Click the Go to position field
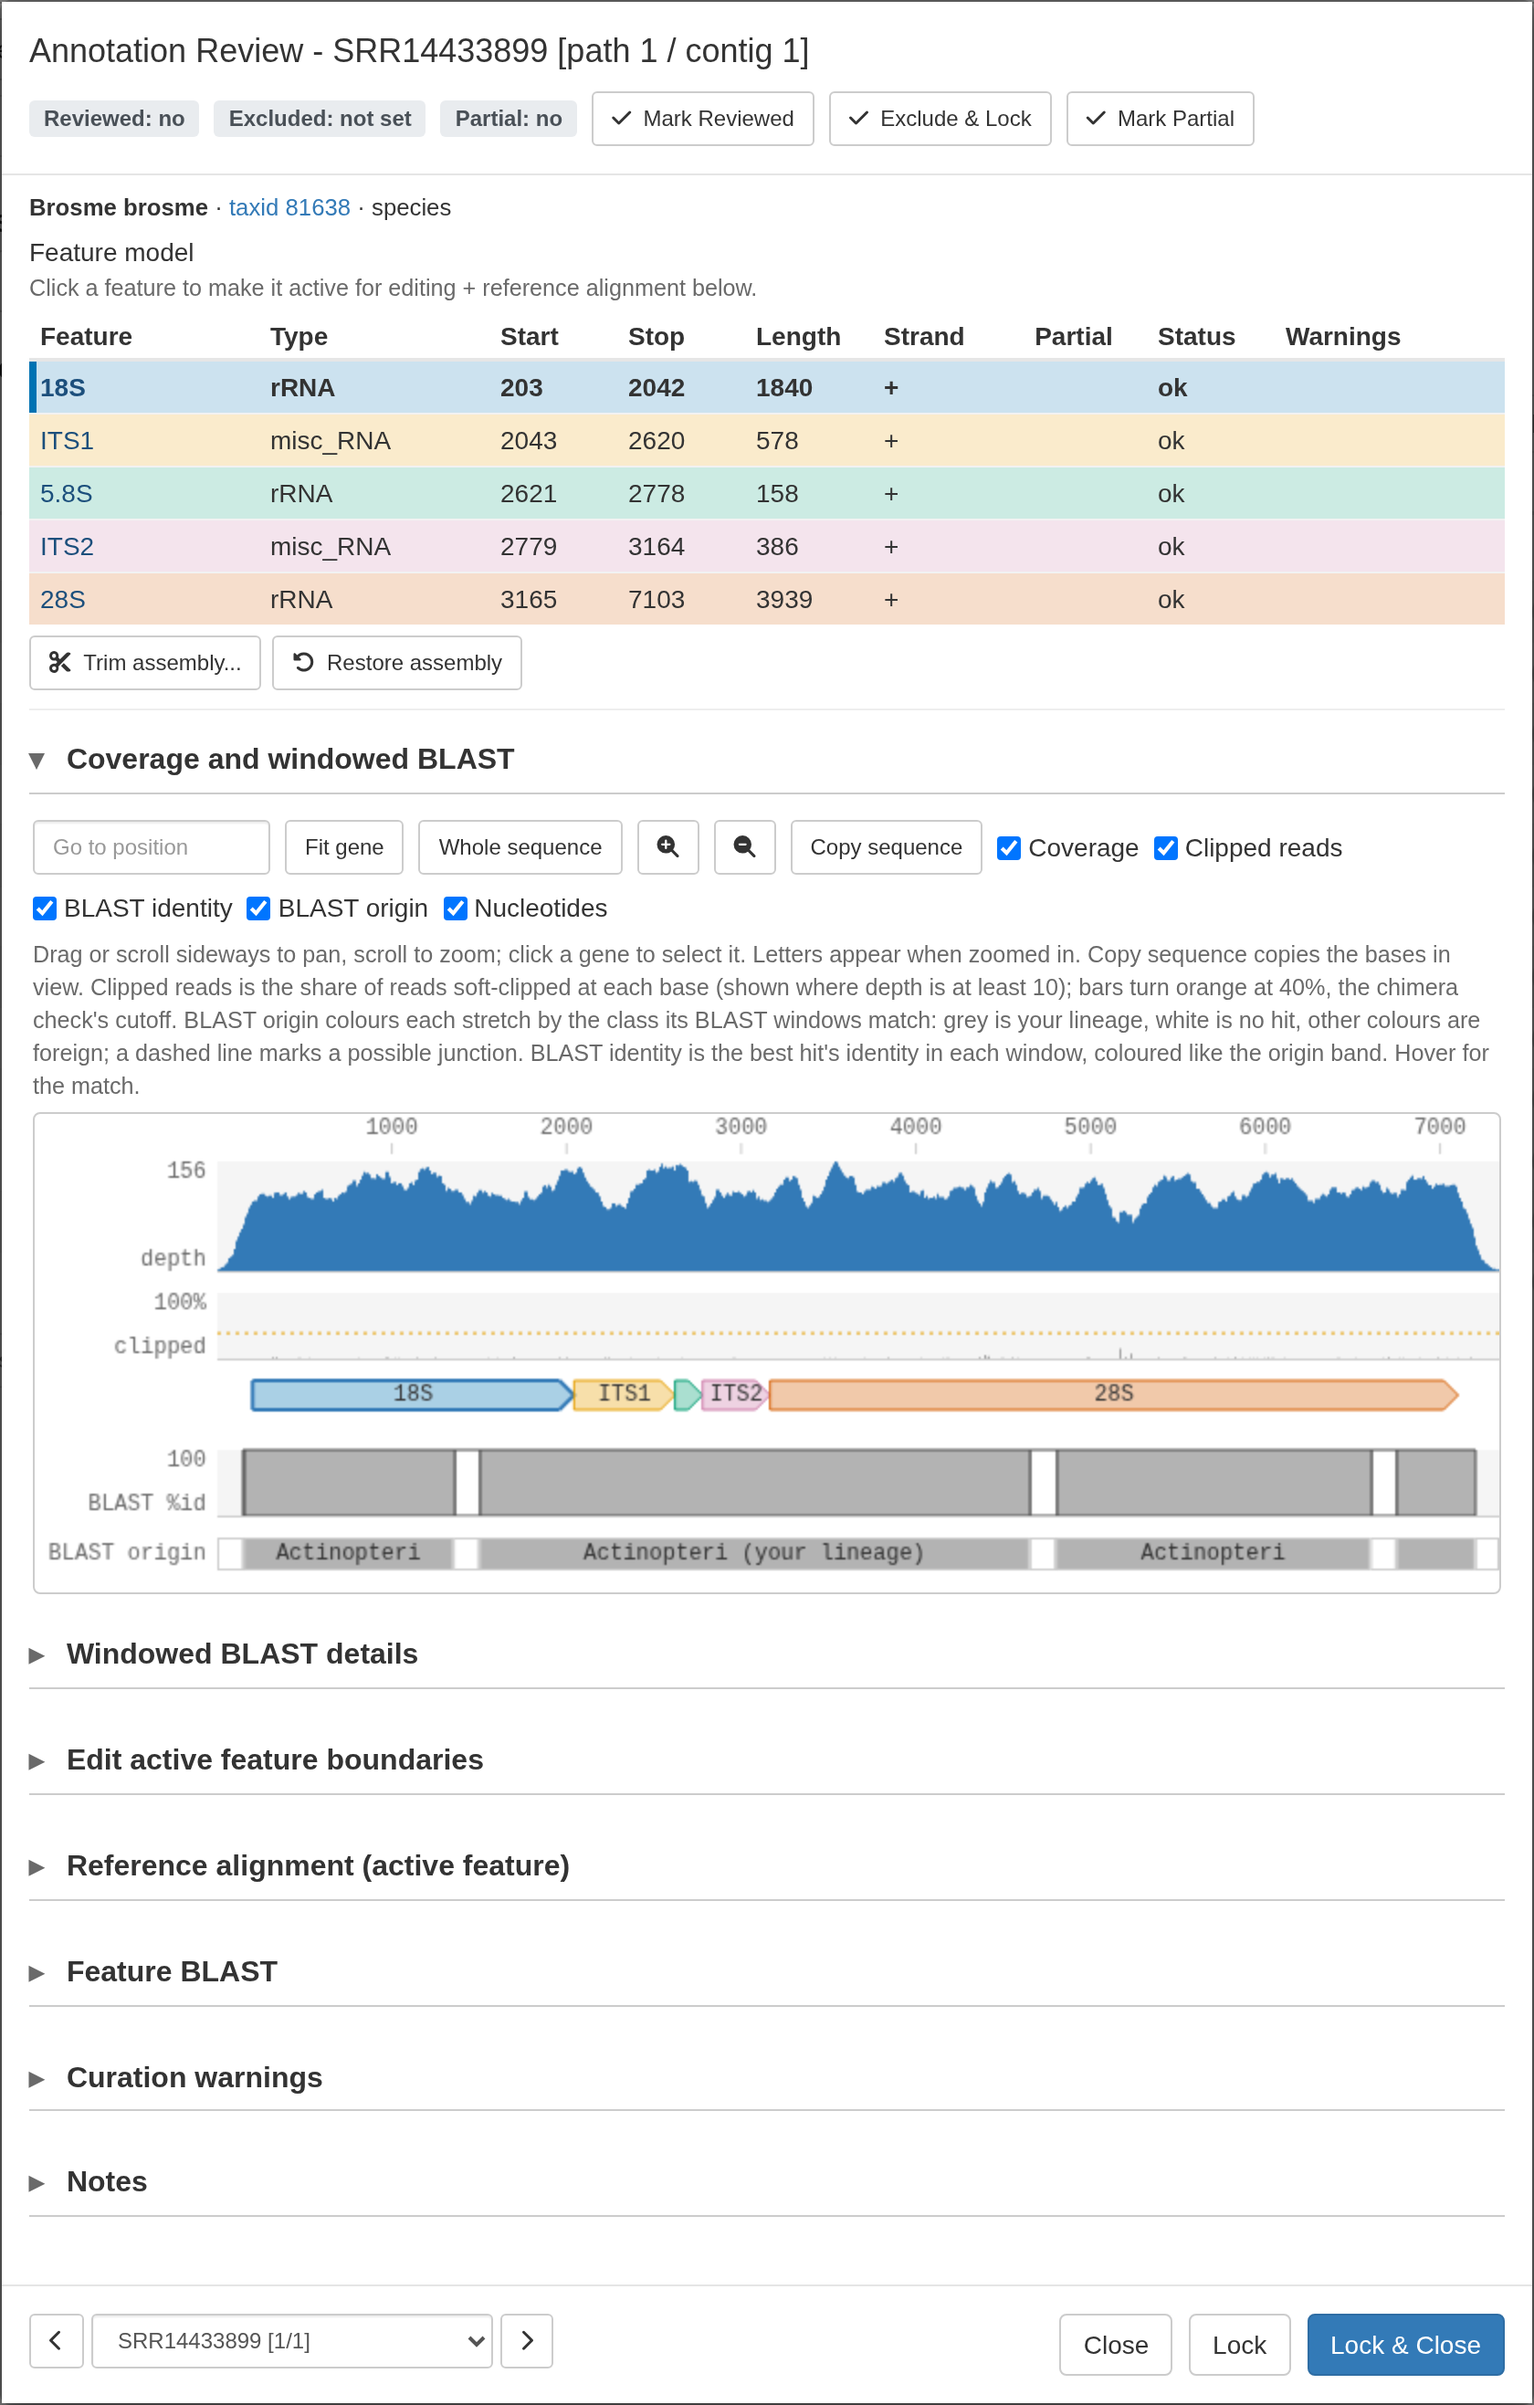This screenshot has height=2405, width=1534. click(x=152, y=847)
